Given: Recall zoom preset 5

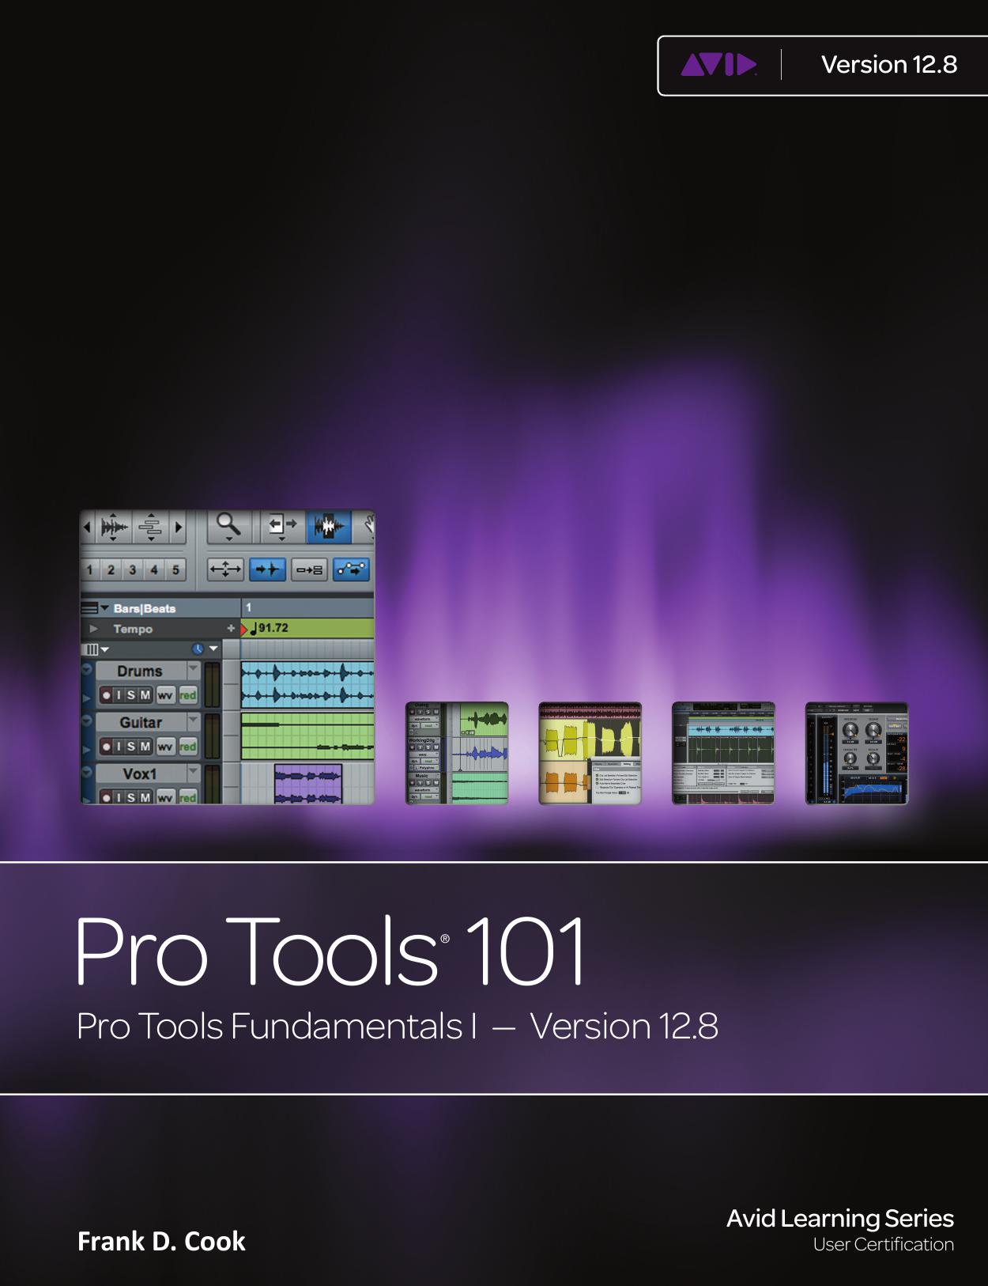Looking at the screenshot, I should (175, 569).
